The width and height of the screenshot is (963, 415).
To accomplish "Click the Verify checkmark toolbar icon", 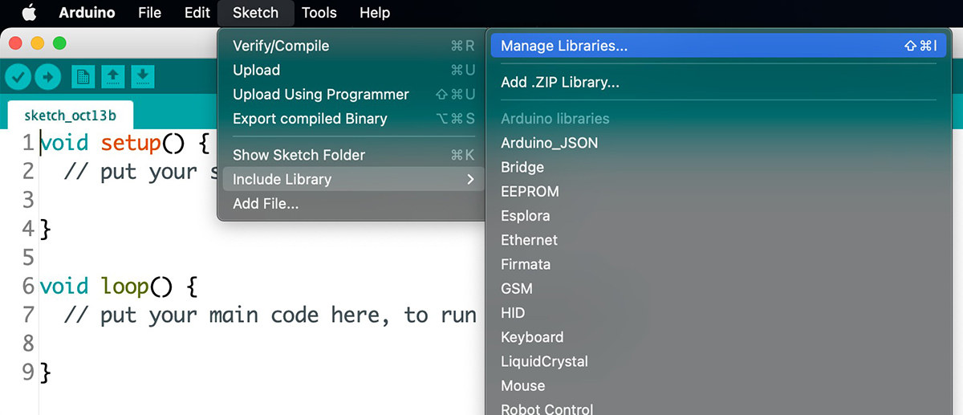I will [19, 77].
